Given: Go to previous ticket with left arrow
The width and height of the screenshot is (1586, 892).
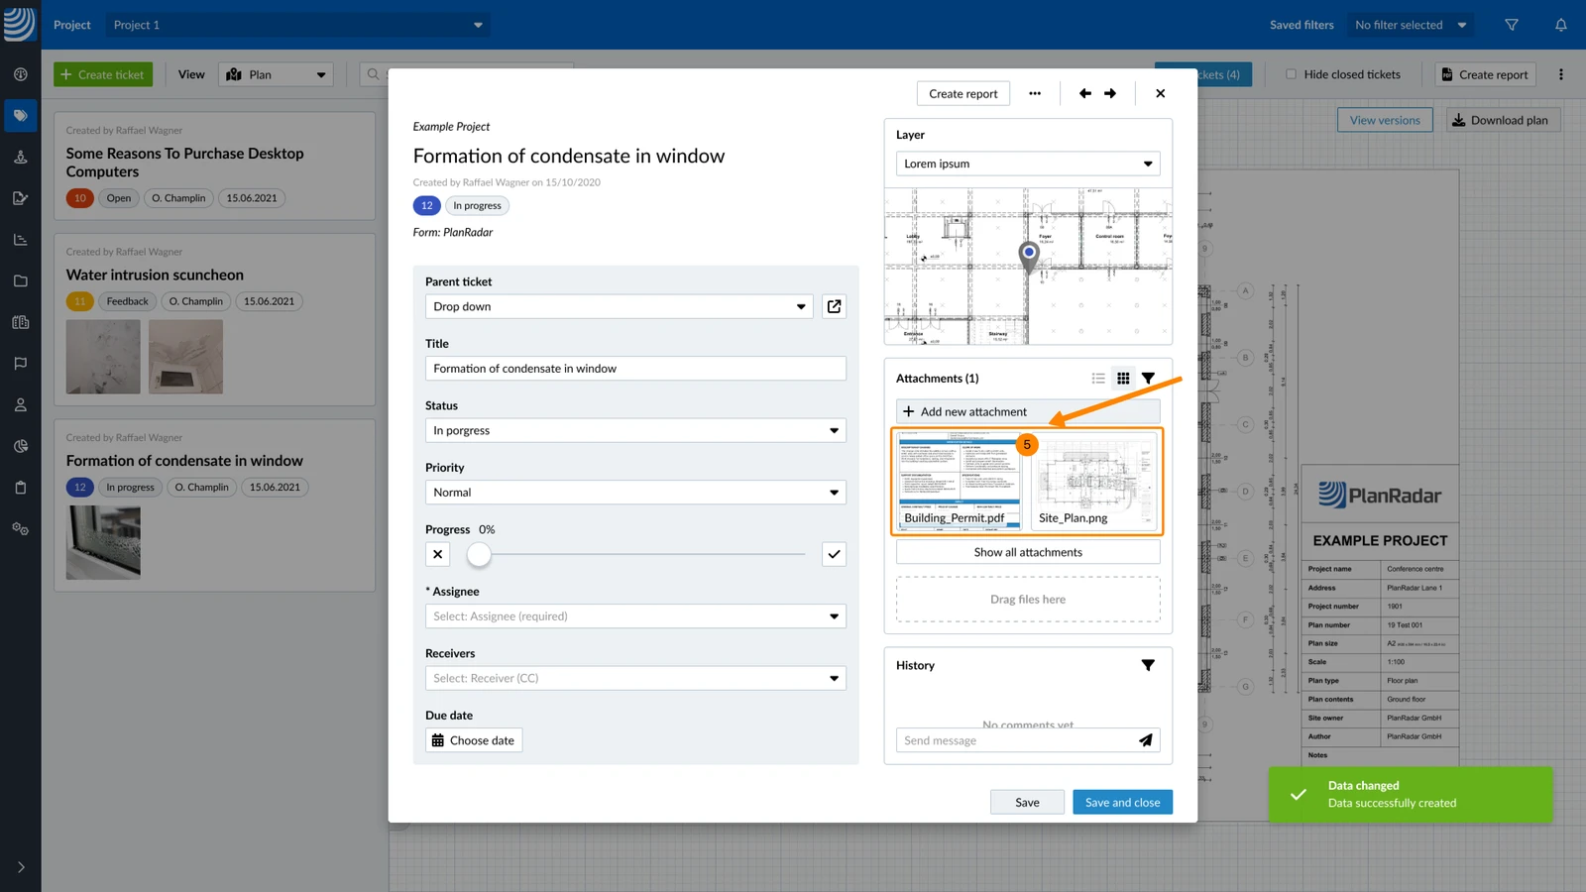Looking at the screenshot, I should (1084, 93).
